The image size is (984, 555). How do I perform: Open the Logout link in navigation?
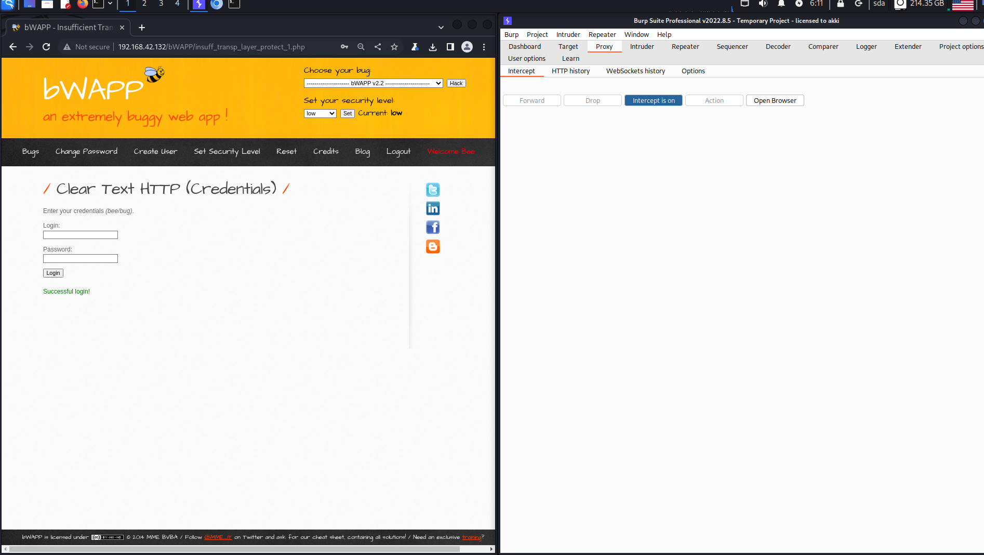tap(398, 151)
